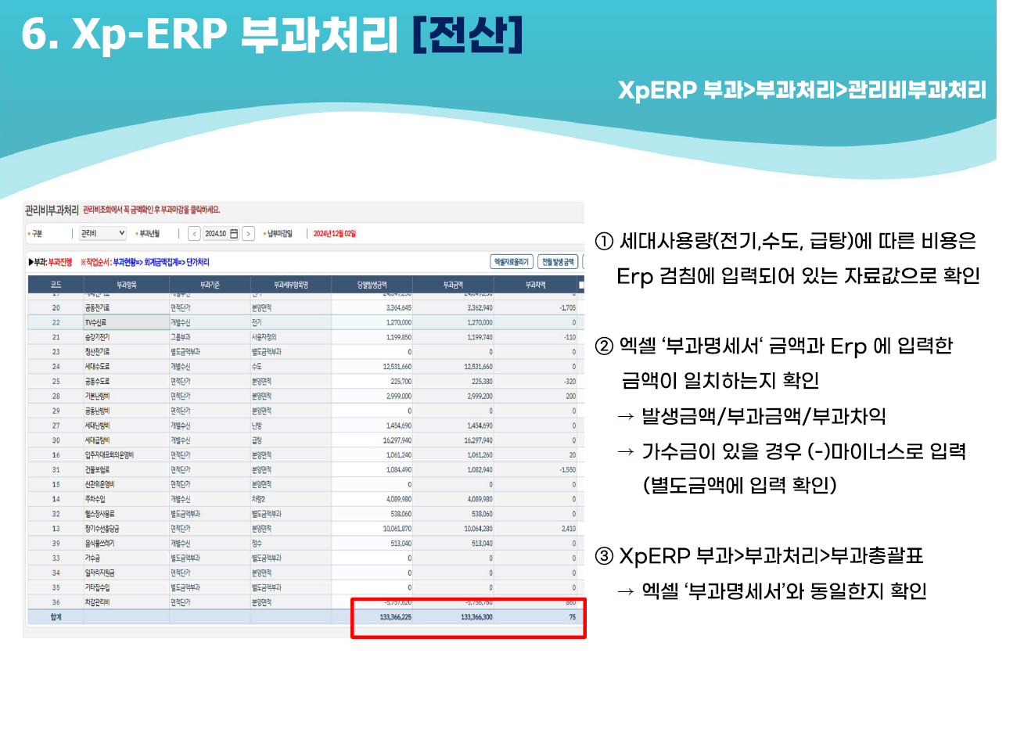The image size is (1024, 736).
Task: Open the 관리비 category dropdown
Action: coord(102,233)
